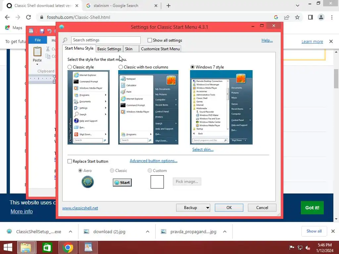Cancel the Classic Start Menu settings
This screenshot has width=339, height=254.
262,208
